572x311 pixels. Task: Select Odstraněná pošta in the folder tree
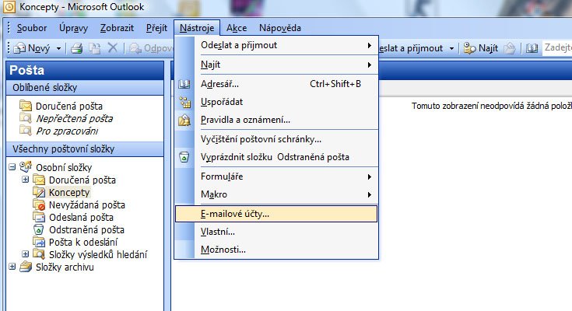coord(86,229)
